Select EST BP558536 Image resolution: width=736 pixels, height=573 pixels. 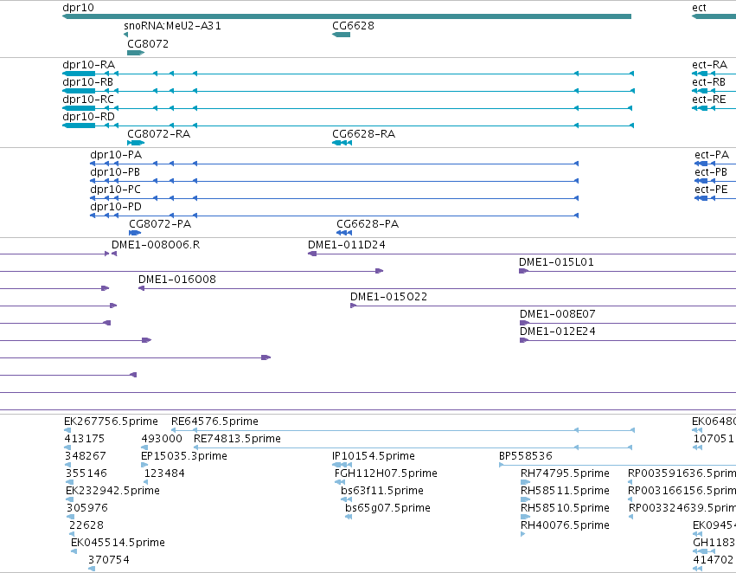point(618,466)
